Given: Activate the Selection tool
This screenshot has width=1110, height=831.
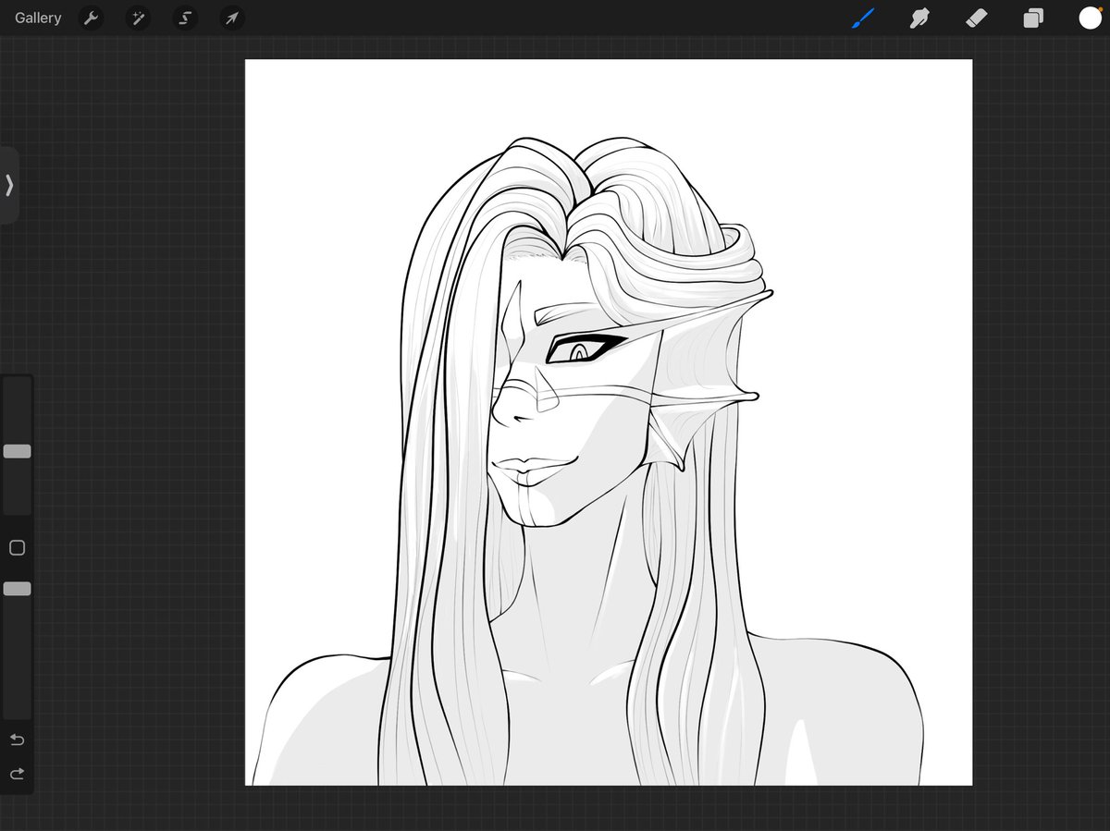Looking at the screenshot, I should coord(185,18).
